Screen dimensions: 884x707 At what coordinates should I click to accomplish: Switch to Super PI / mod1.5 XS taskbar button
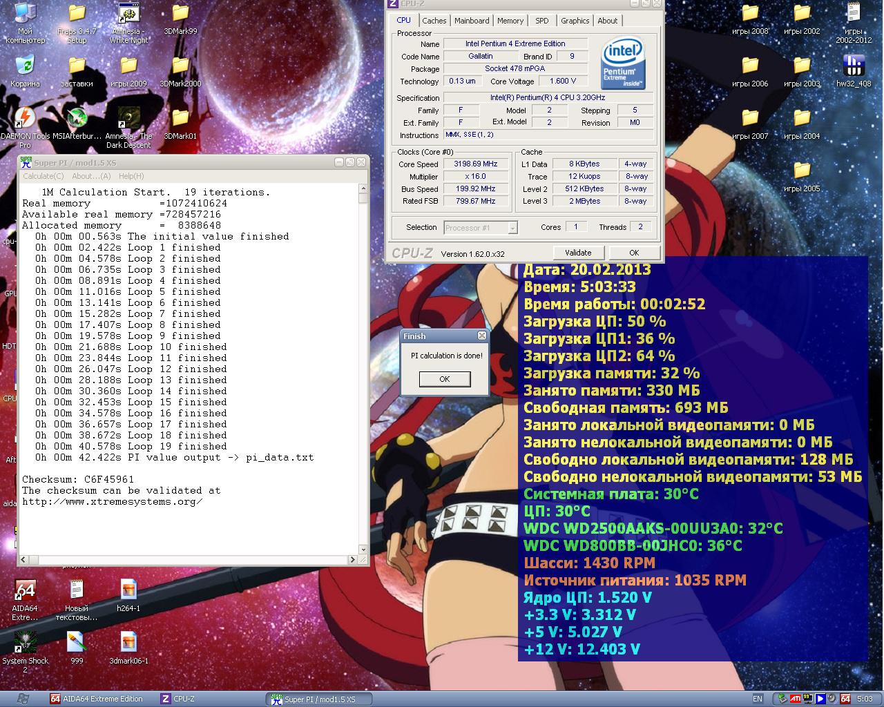(x=319, y=699)
